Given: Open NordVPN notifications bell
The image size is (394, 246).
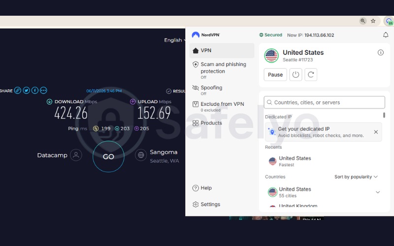Looking at the screenshot, I should tap(386, 35).
